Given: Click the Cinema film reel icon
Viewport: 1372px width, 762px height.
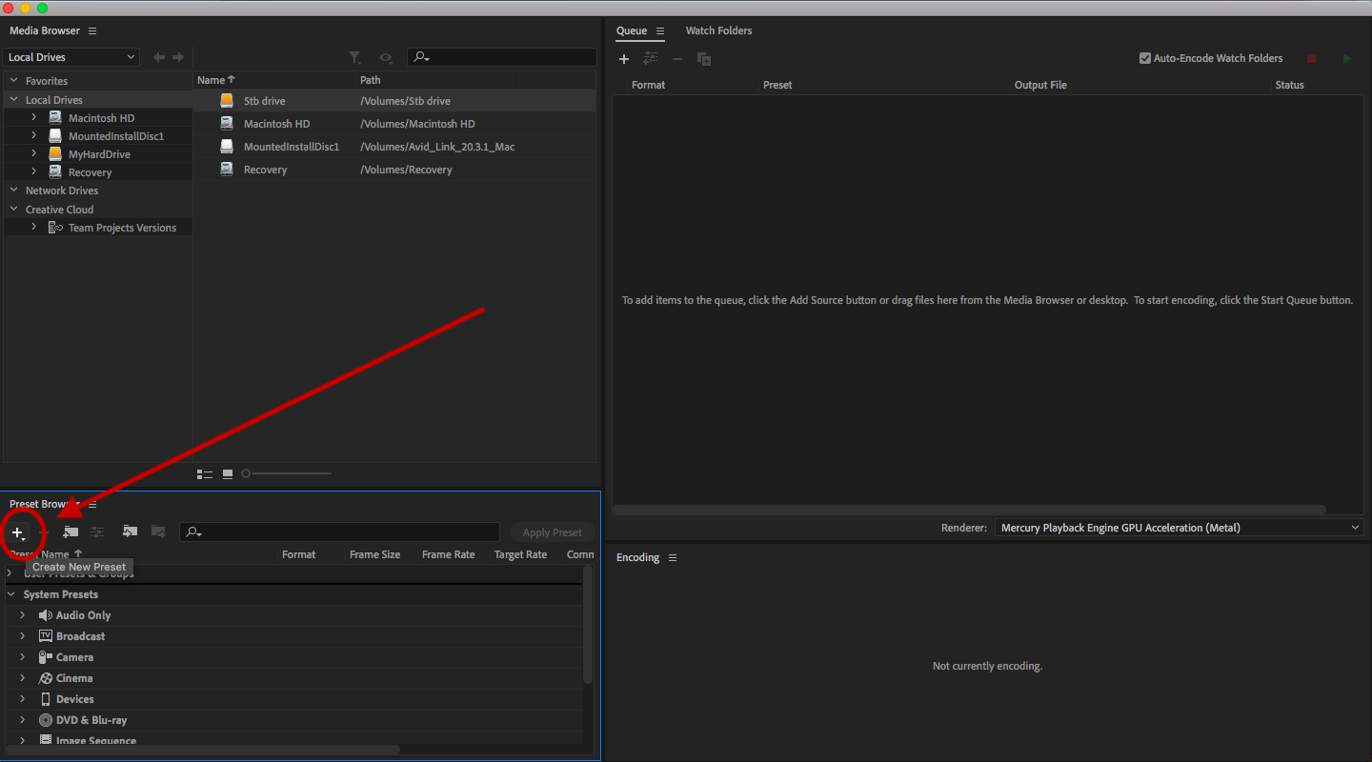Looking at the screenshot, I should tap(45, 678).
